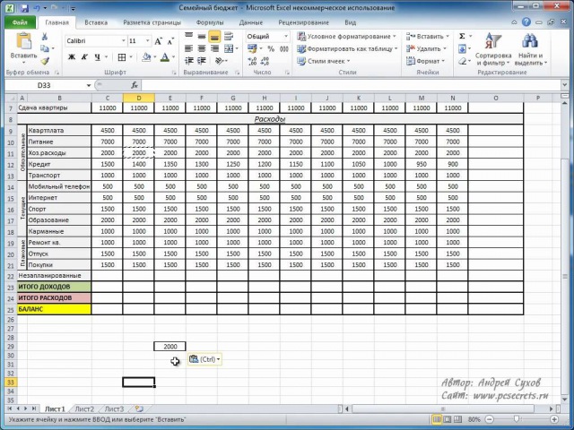Open the cell borders icon

pyautogui.click(x=122, y=57)
